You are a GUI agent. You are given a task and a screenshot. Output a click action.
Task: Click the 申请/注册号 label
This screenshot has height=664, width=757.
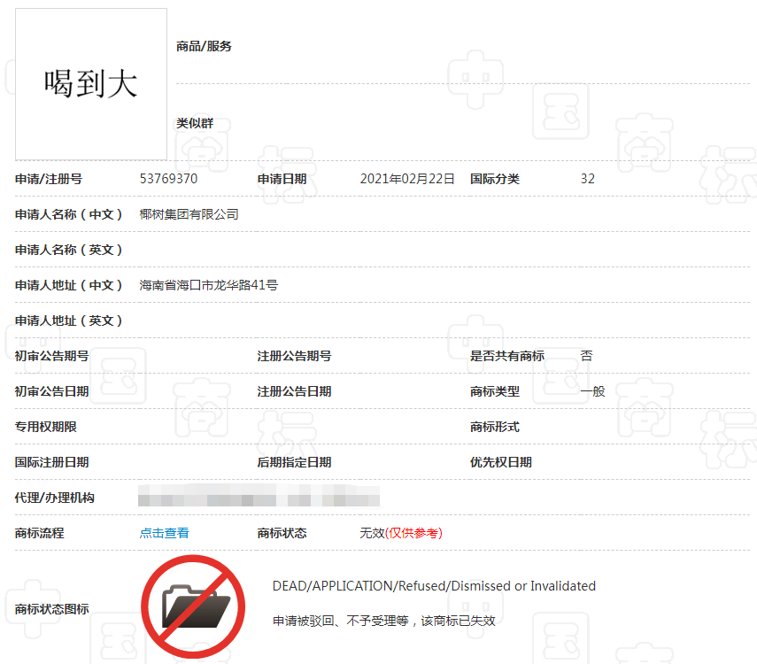coord(49,179)
